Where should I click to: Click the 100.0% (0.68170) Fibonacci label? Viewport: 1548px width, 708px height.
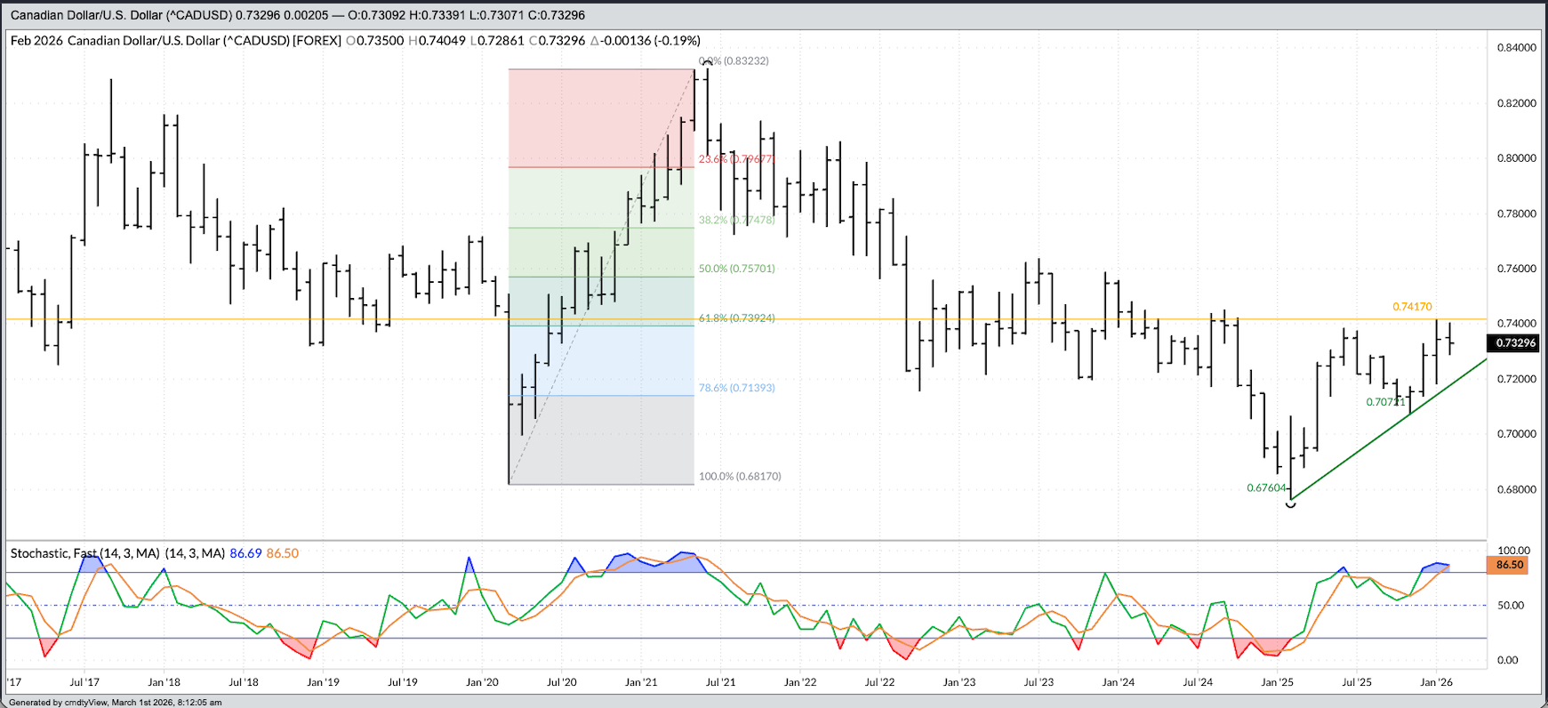tap(740, 476)
